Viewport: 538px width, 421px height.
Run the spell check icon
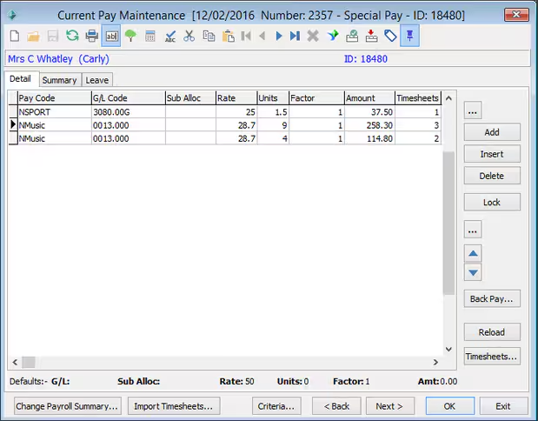coord(169,36)
